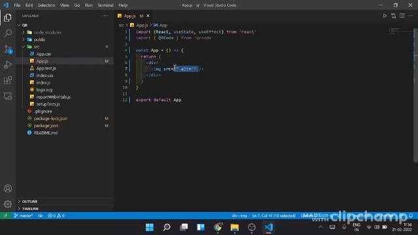The width and height of the screenshot is (418, 235).
Task: Click the App symbol breadcrumb
Action: point(161,25)
